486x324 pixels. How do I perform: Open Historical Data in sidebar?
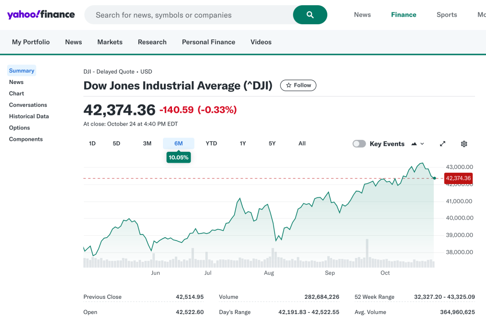(29, 116)
